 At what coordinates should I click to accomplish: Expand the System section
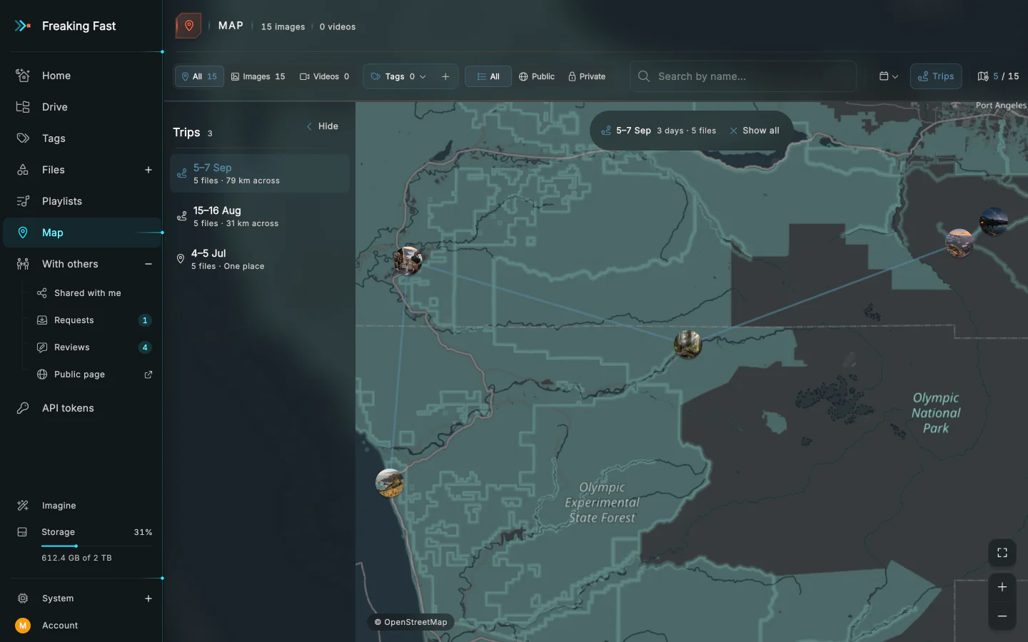(148, 598)
